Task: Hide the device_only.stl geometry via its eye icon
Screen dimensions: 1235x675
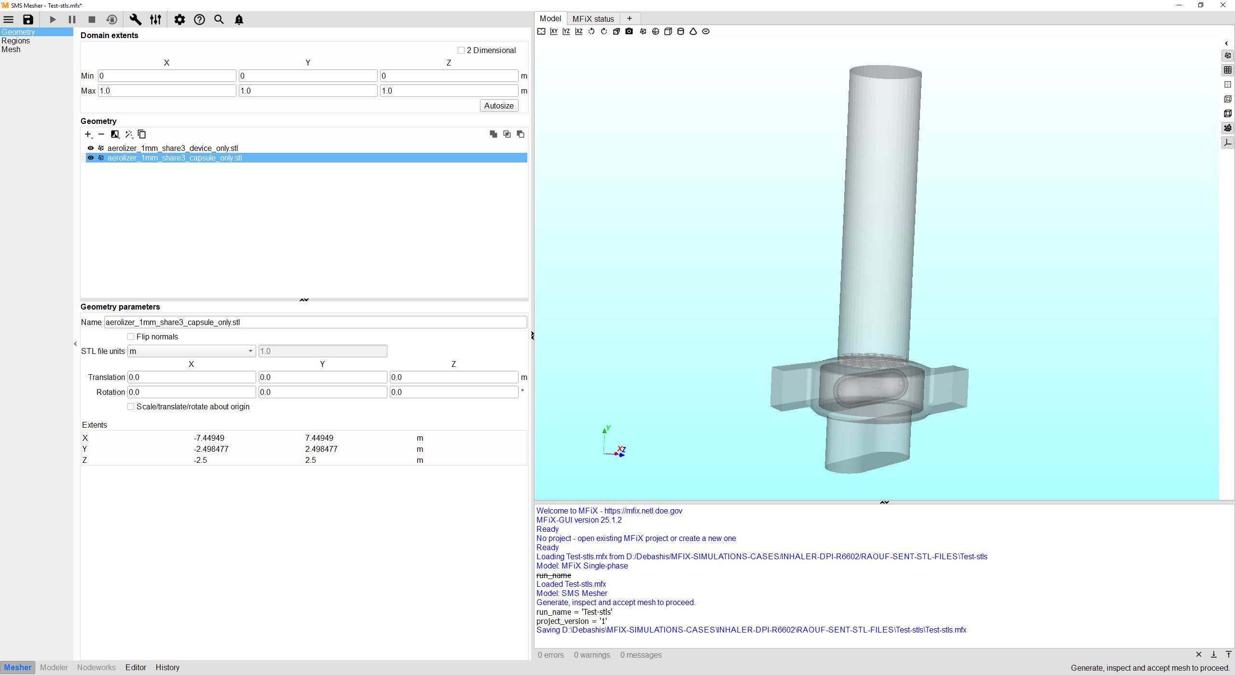Action: coord(91,148)
